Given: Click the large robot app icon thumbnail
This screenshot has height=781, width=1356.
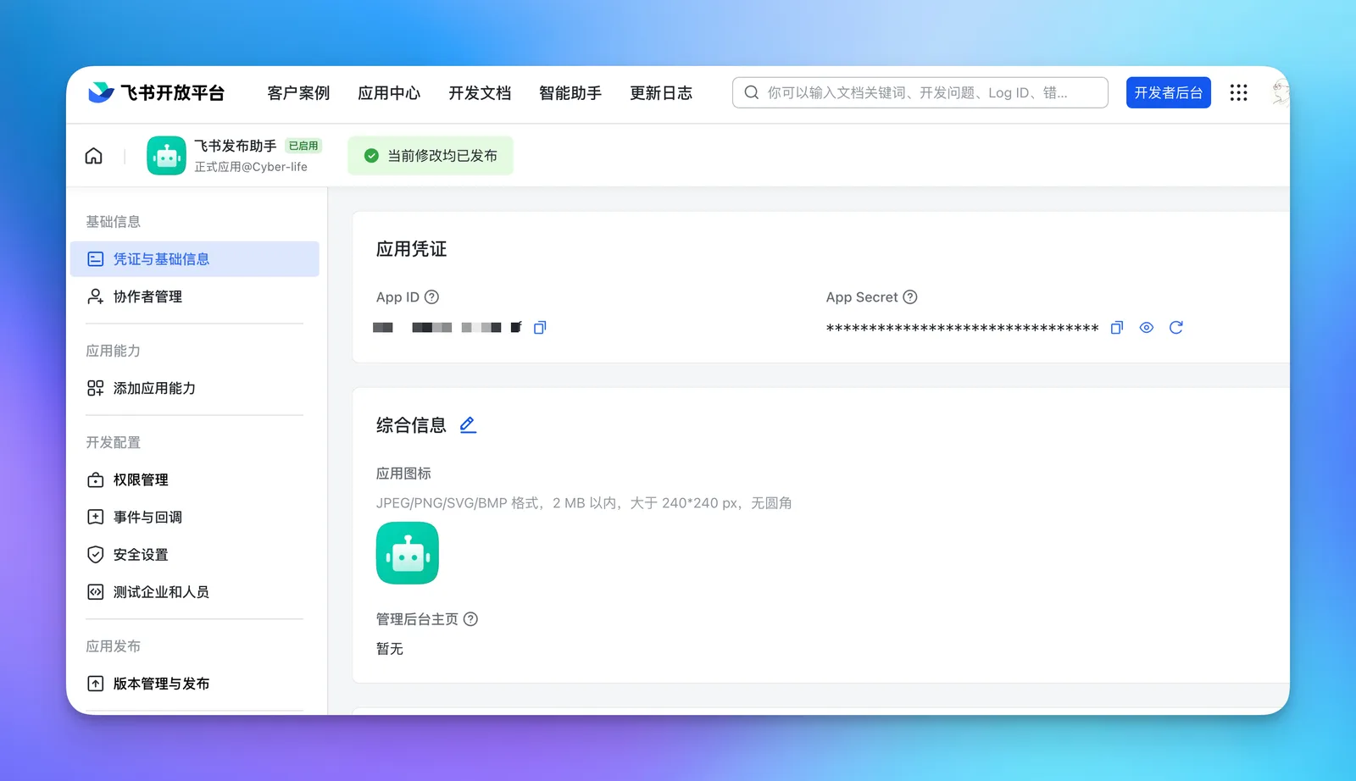Looking at the screenshot, I should pyautogui.click(x=408, y=553).
